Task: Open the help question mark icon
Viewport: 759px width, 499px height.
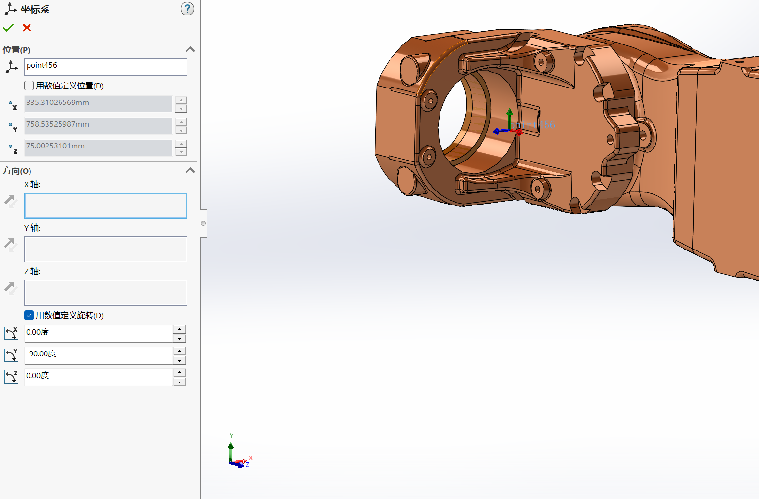Action: [187, 9]
